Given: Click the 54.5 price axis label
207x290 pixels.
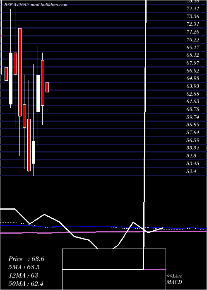Looking at the screenshot, I should point(191,156).
